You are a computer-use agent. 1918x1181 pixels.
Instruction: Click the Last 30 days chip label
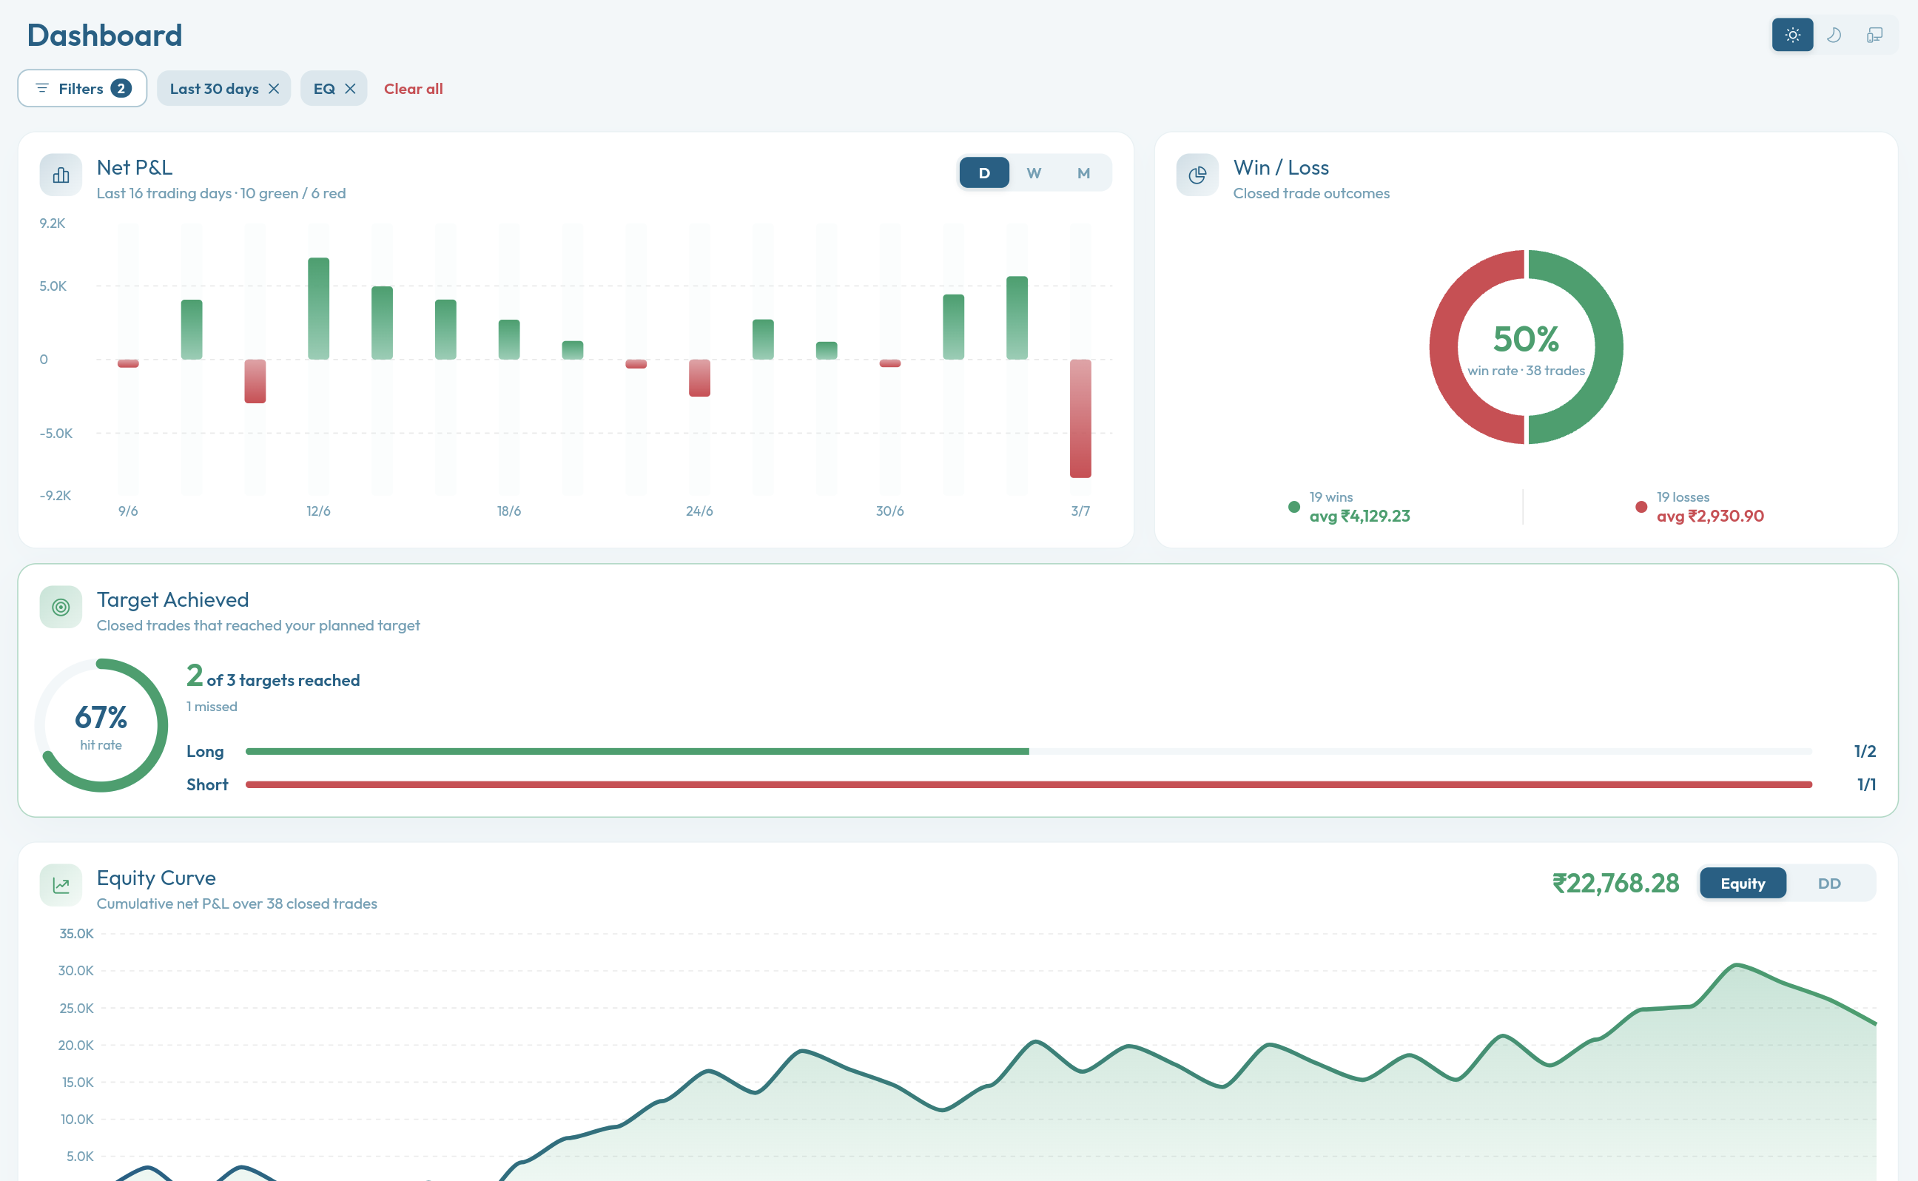[214, 89]
